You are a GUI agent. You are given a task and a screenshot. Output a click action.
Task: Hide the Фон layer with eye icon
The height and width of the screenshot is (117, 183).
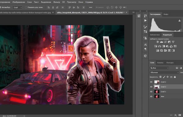(x=151, y=96)
